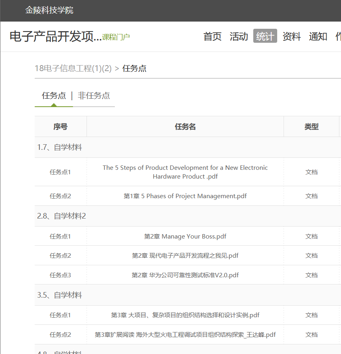Click the 2.8、自学材料2 section row
The image size is (341, 354).
click(x=62, y=216)
